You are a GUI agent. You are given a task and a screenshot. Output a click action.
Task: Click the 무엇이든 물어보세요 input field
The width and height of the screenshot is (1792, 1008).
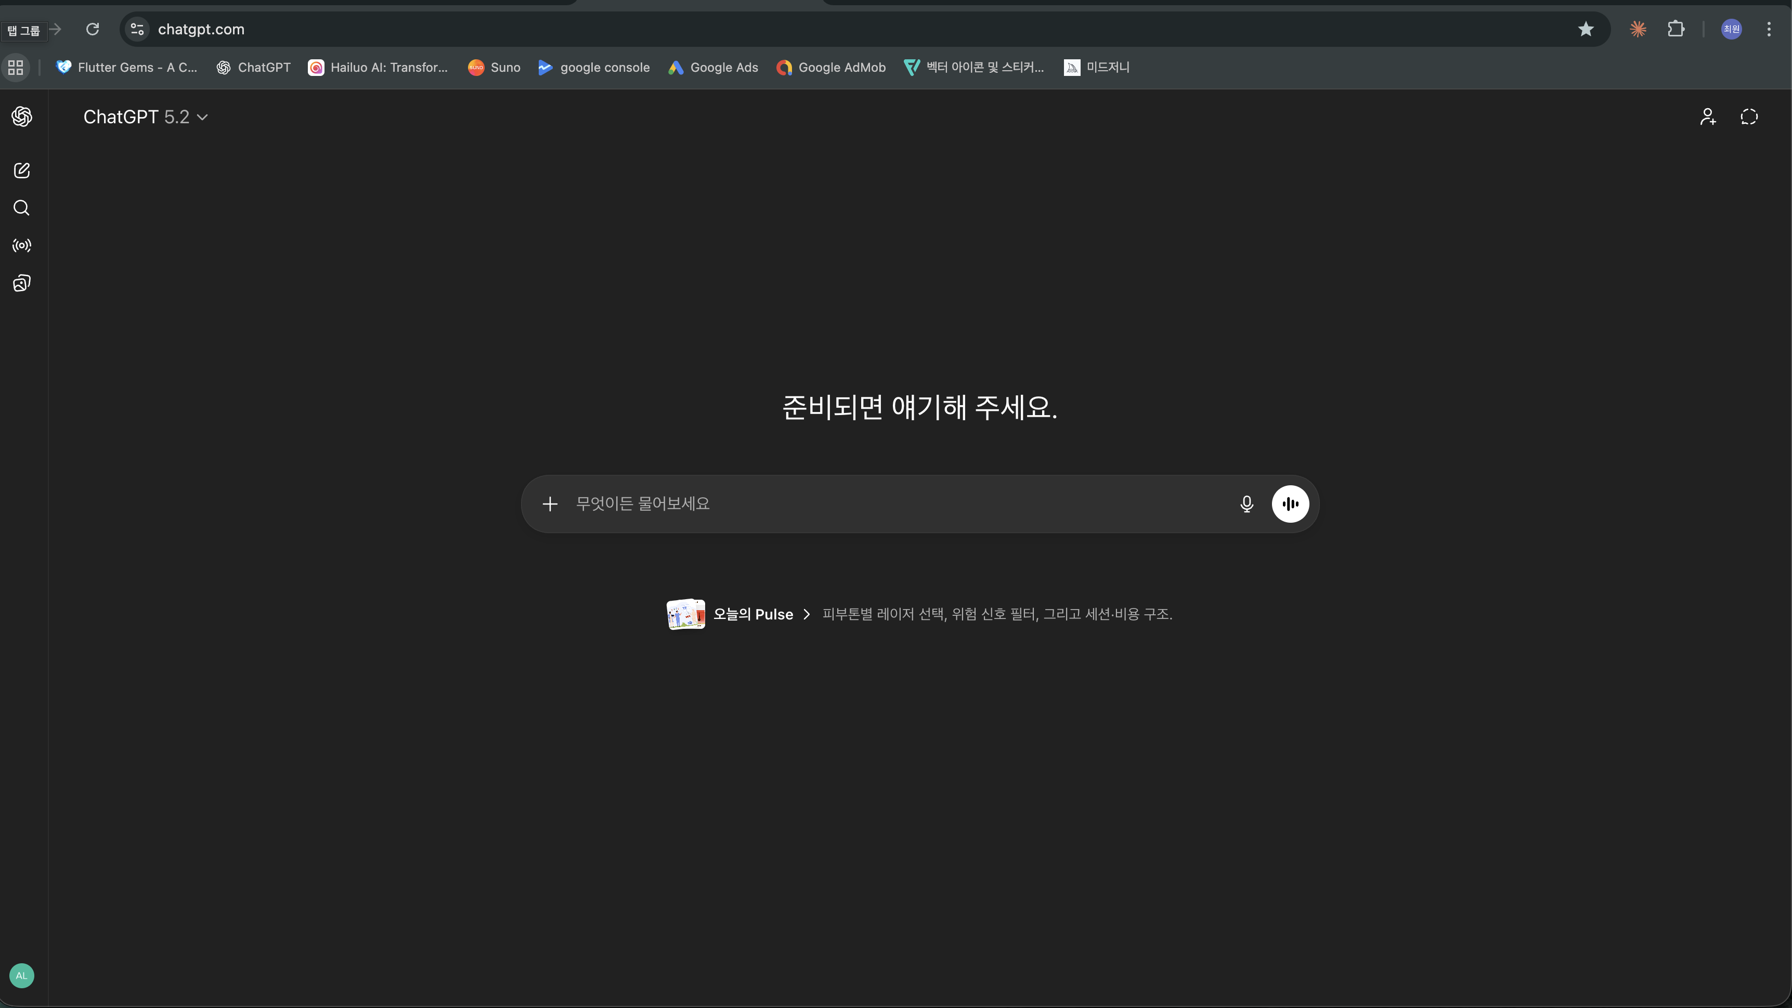[835, 503]
